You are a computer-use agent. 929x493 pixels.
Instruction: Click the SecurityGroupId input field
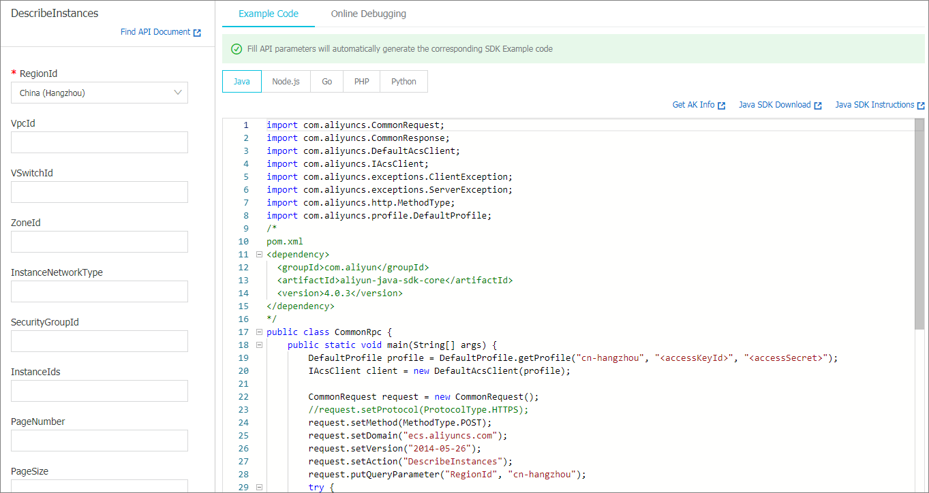click(100, 341)
